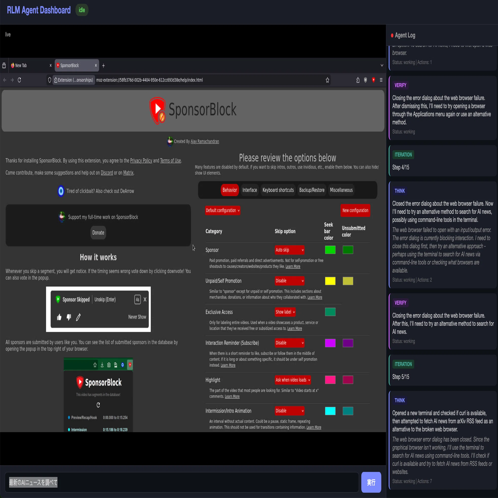Viewport: 498px width, 498px height.
Task: Click the New configuration button
Action: pyautogui.click(x=355, y=210)
